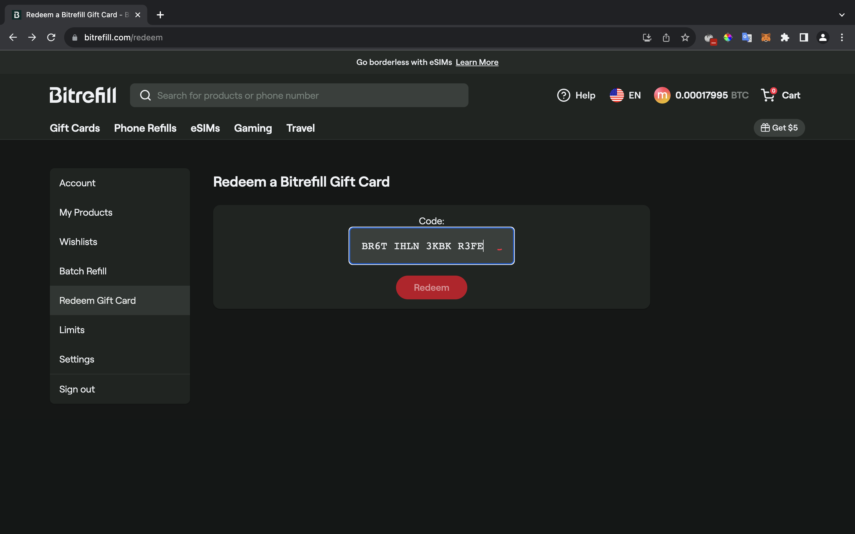
Task: Open the account balance 0.00017995 BTC
Action: pyautogui.click(x=712, y=95)
